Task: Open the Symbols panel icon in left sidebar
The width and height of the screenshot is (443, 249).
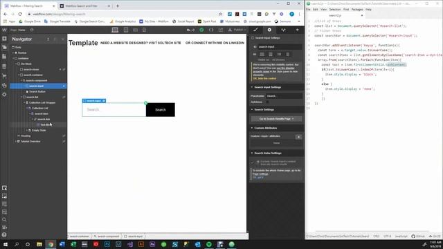Action: (4, 48)
